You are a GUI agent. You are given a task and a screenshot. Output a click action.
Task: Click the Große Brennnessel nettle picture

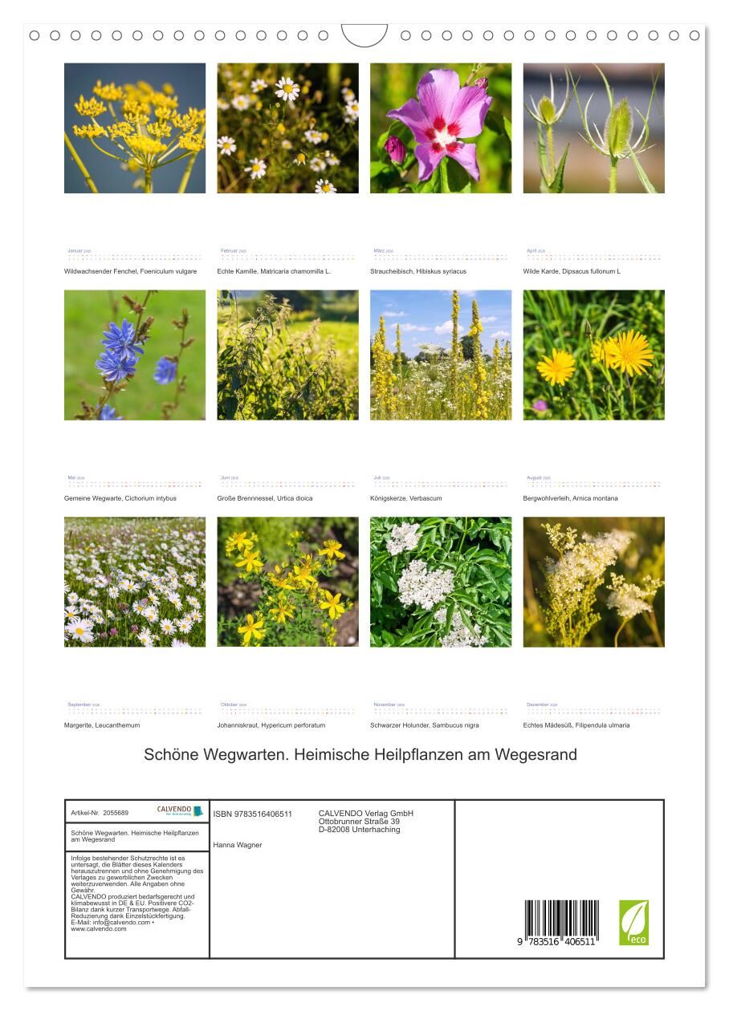point(287,355)
